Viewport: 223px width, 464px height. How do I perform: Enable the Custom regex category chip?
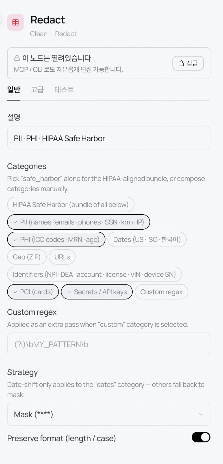click(x=161, y=292)
